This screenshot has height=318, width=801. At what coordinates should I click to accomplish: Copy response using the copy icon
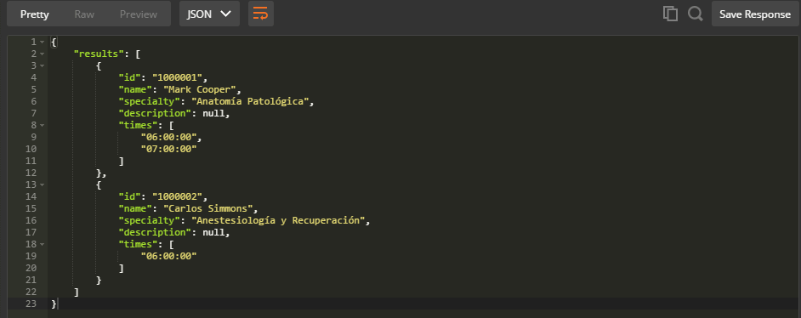(670, 14)
